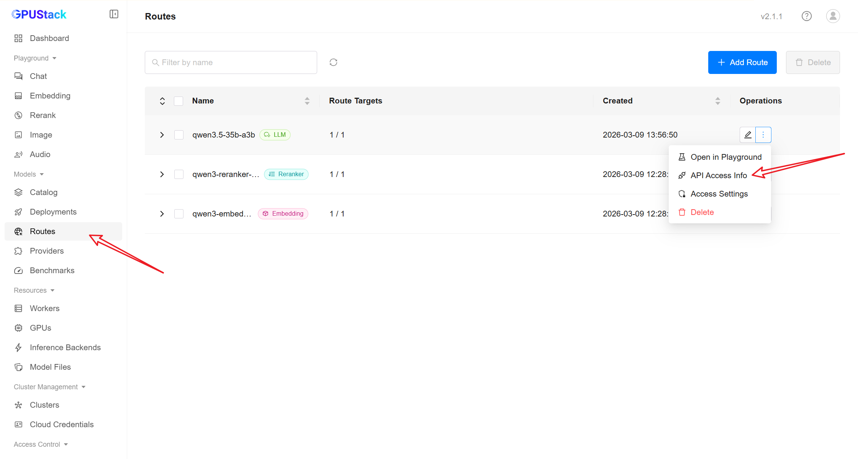This screenshot has height=459, width=858.
Task: Collapse the sidebar with the panel icon
Action: coord(114,14)
